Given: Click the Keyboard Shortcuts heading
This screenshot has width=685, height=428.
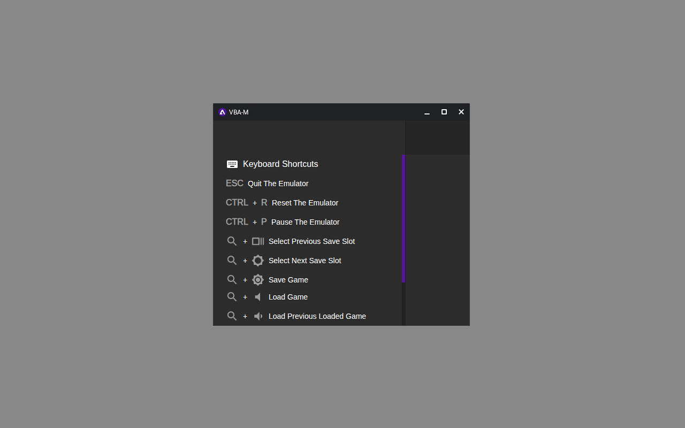Looking at the screenshot, I should [x=280, y=164].
